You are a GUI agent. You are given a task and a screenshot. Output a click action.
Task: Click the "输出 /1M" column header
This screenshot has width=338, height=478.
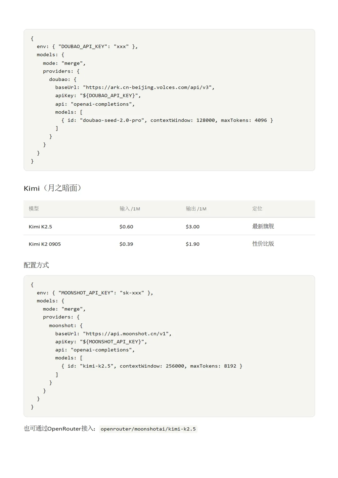point(196,209)
